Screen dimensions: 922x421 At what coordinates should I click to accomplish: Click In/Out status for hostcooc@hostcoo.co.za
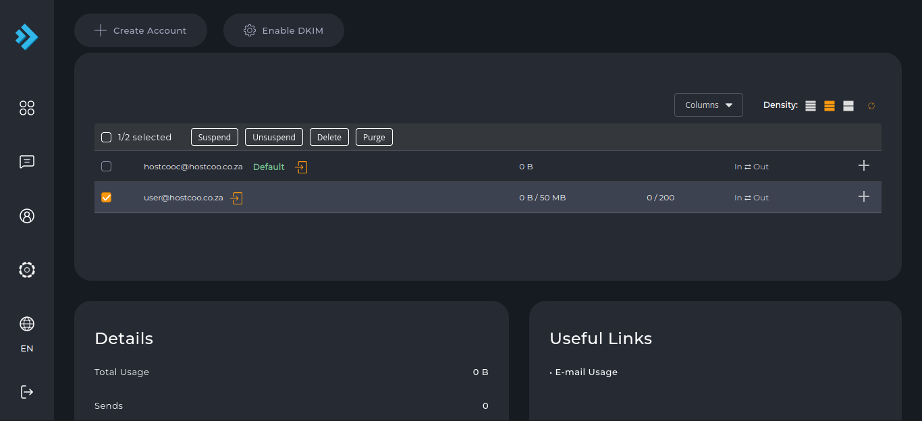tap(751, 167)
